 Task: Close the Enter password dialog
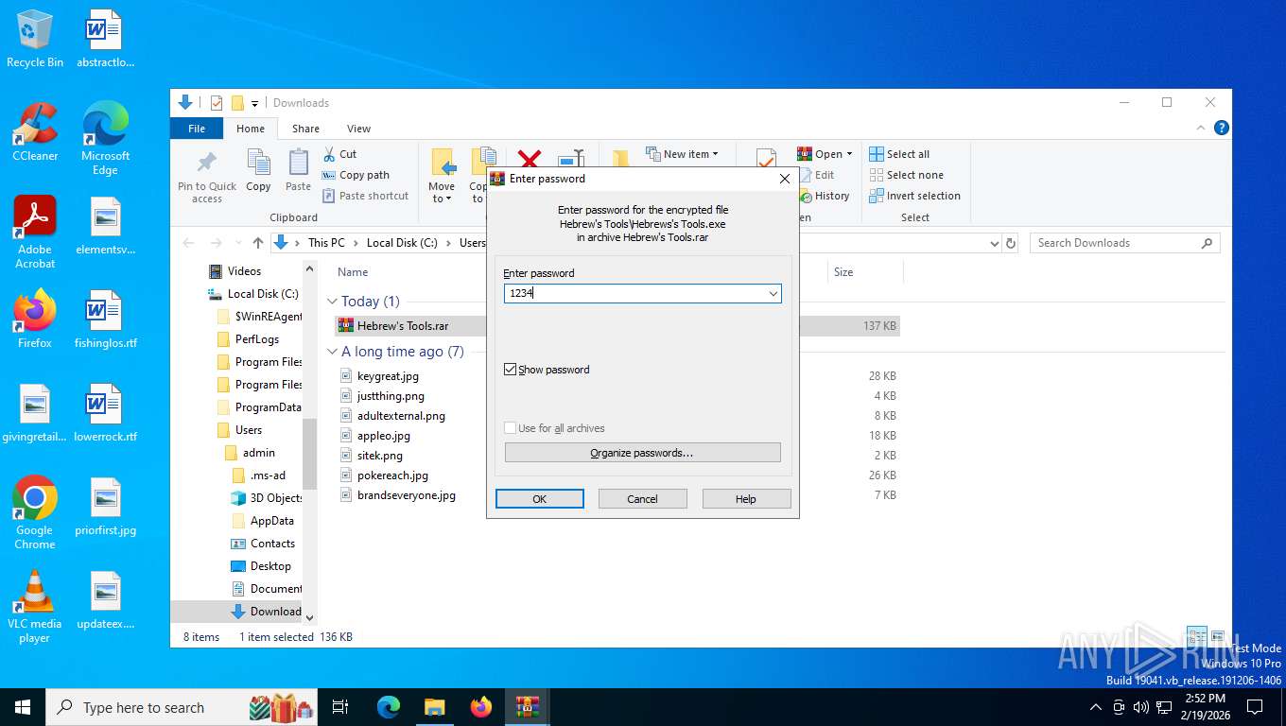(x=784, y=179)
